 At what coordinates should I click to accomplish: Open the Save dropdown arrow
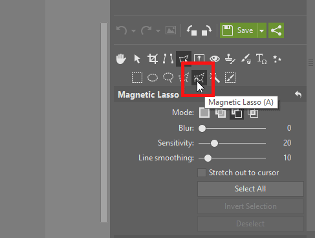click(x=262, y=30)
